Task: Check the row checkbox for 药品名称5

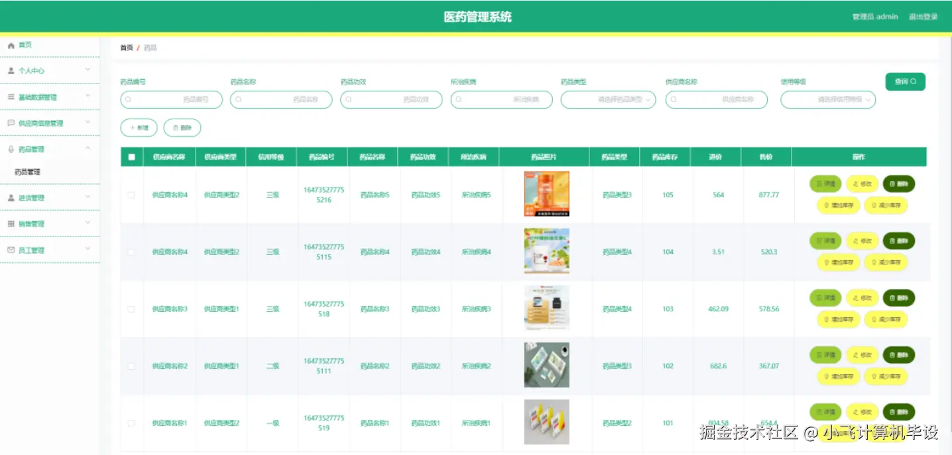Action: pos(131,195)
